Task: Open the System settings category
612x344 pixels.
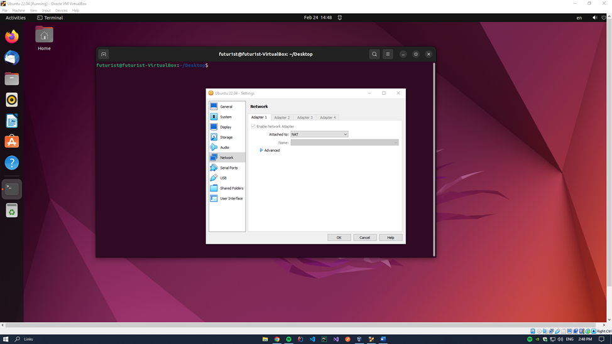Action: (227, 117)
